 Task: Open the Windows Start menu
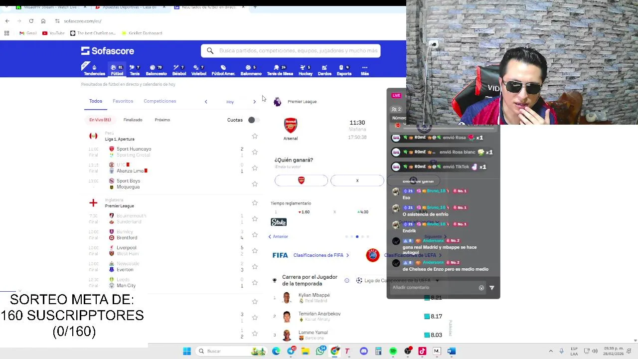coord(187,351)
